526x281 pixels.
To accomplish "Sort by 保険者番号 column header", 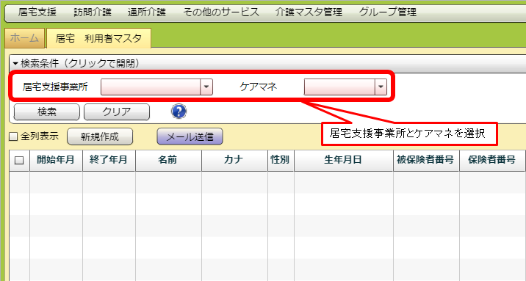I will point(492,161).
